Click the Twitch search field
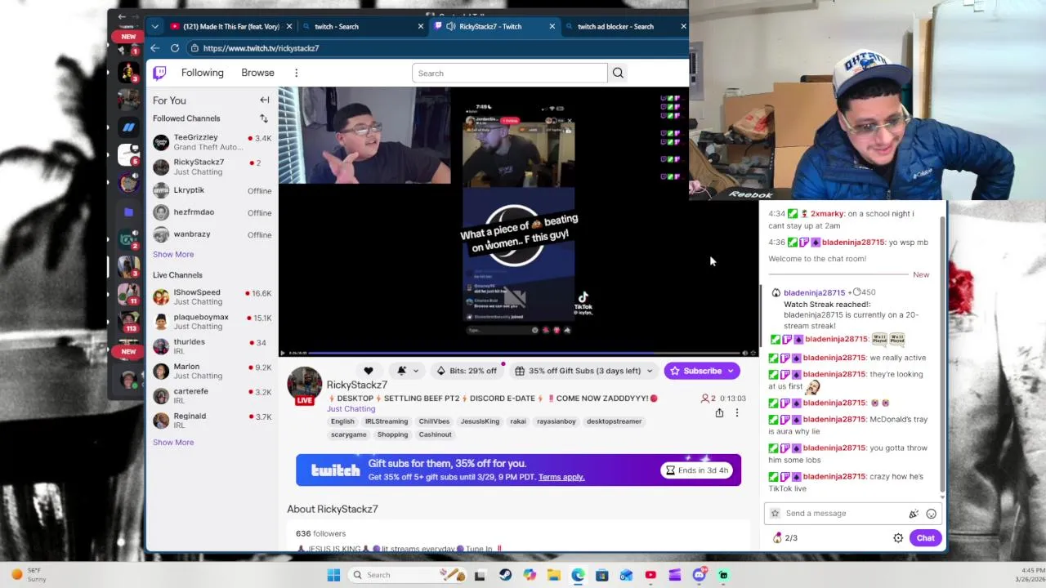 tap(510, 73)
